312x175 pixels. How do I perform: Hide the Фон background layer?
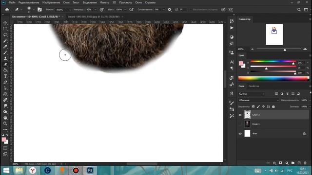240,134
